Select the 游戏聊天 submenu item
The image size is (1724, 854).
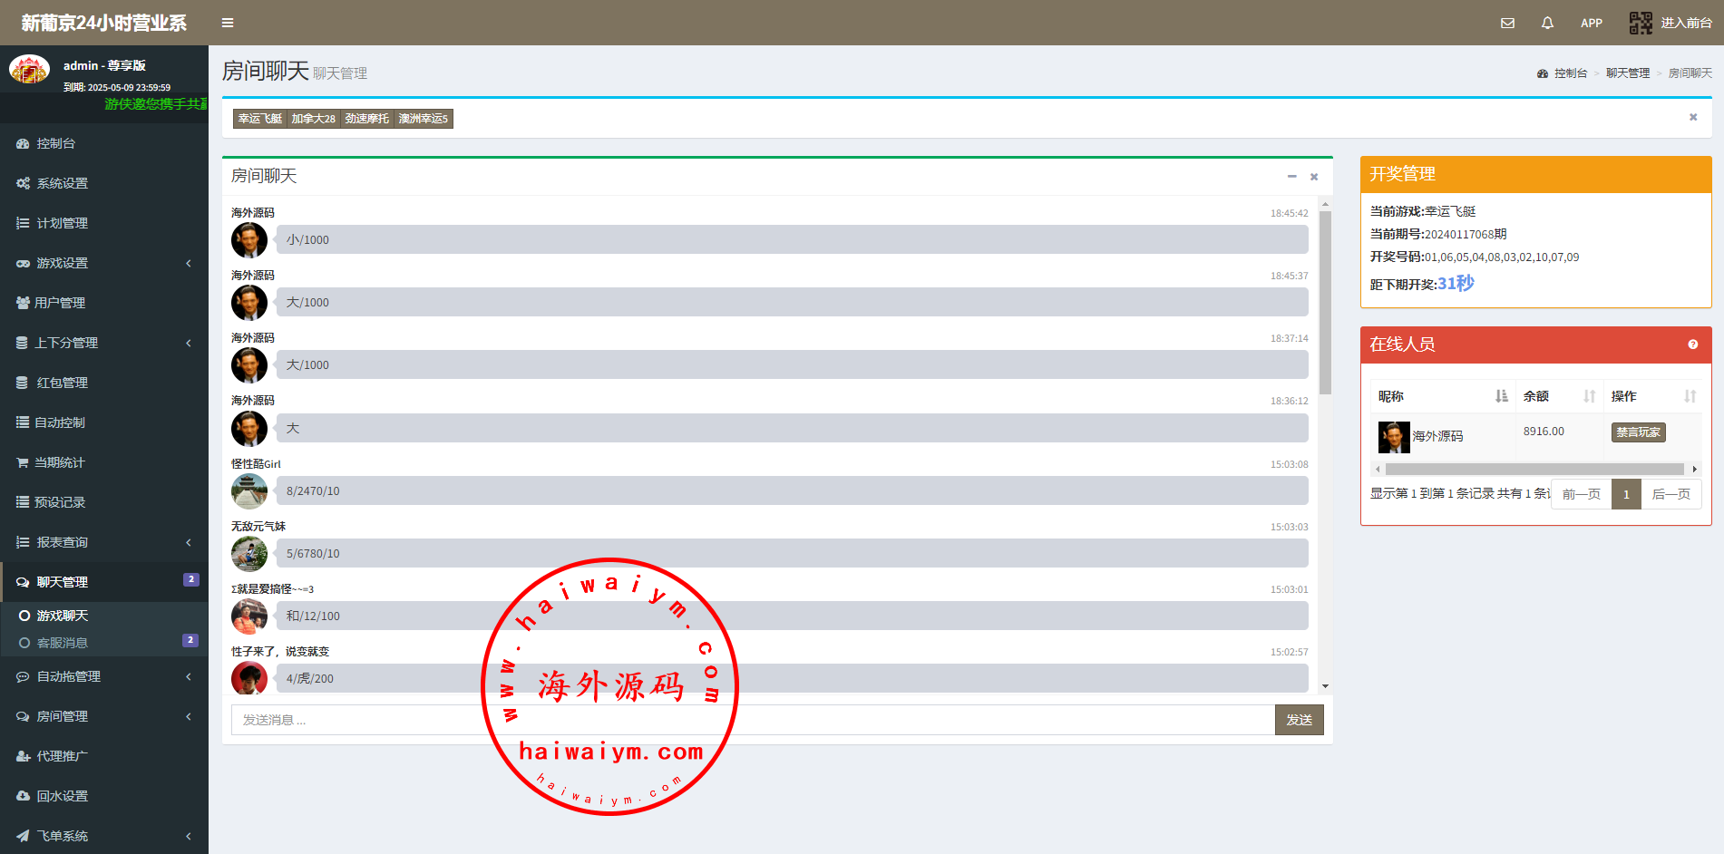pyautogui.click(x=62, y=616)
